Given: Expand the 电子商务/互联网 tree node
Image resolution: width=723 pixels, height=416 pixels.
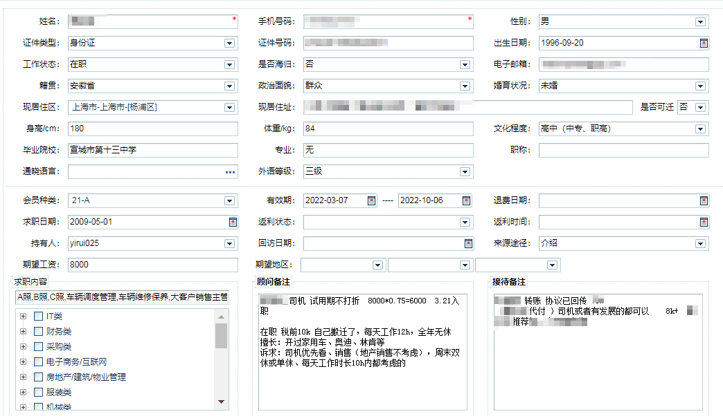Looking at the screenshot, I should [x=23, y=361].
